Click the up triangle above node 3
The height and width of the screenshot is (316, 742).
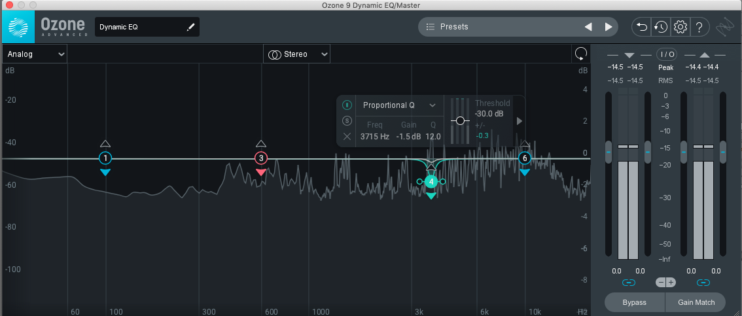click(260, 144)
